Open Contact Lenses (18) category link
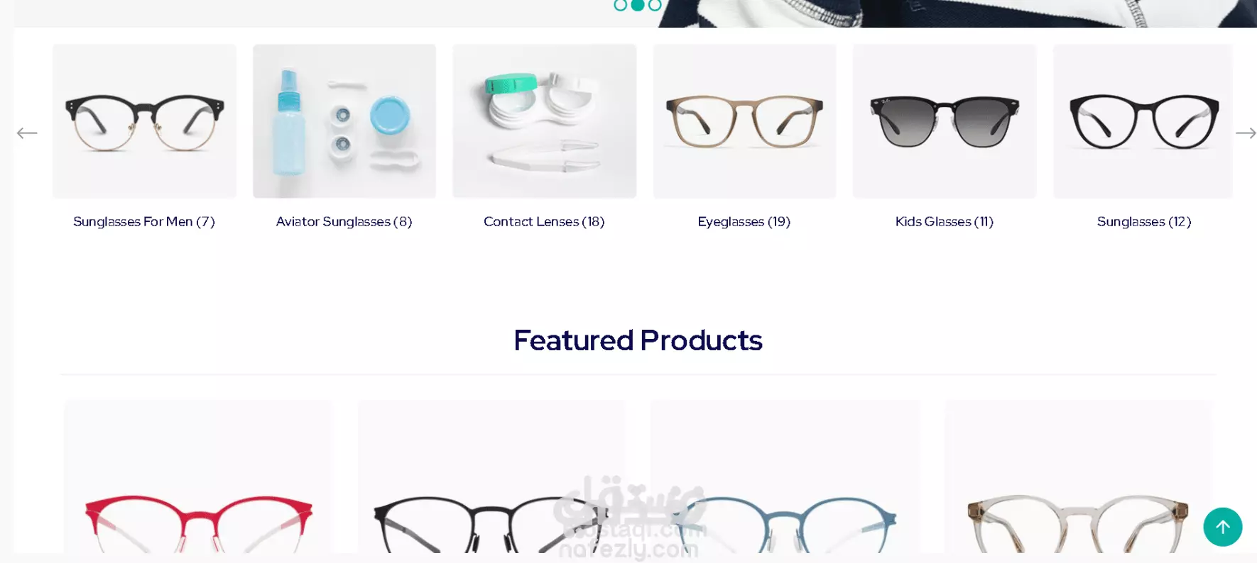The width and height of the screenshot is (1257, 563). coord(544,222)
